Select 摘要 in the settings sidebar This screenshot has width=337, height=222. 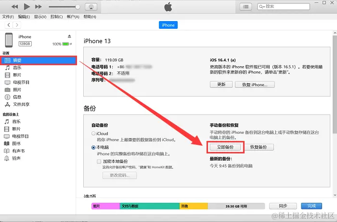click(x=39, y=60)
